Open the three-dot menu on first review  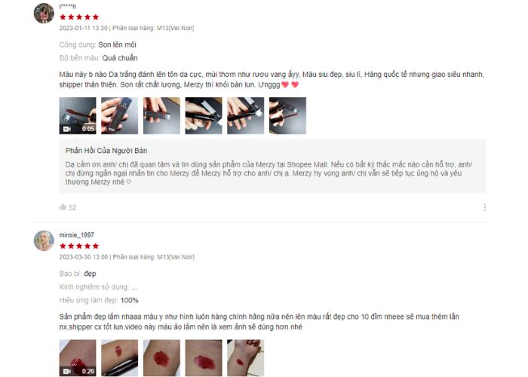pos(484,207)
